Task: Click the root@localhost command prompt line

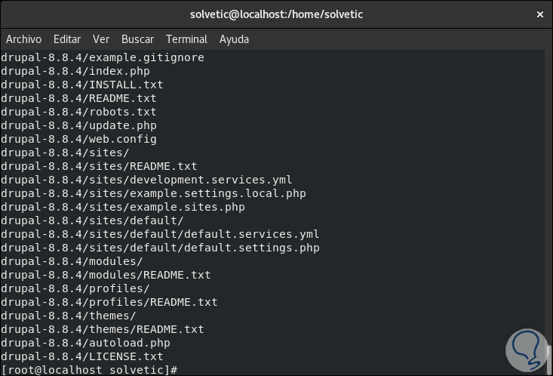Action: [x=89, y=370]
